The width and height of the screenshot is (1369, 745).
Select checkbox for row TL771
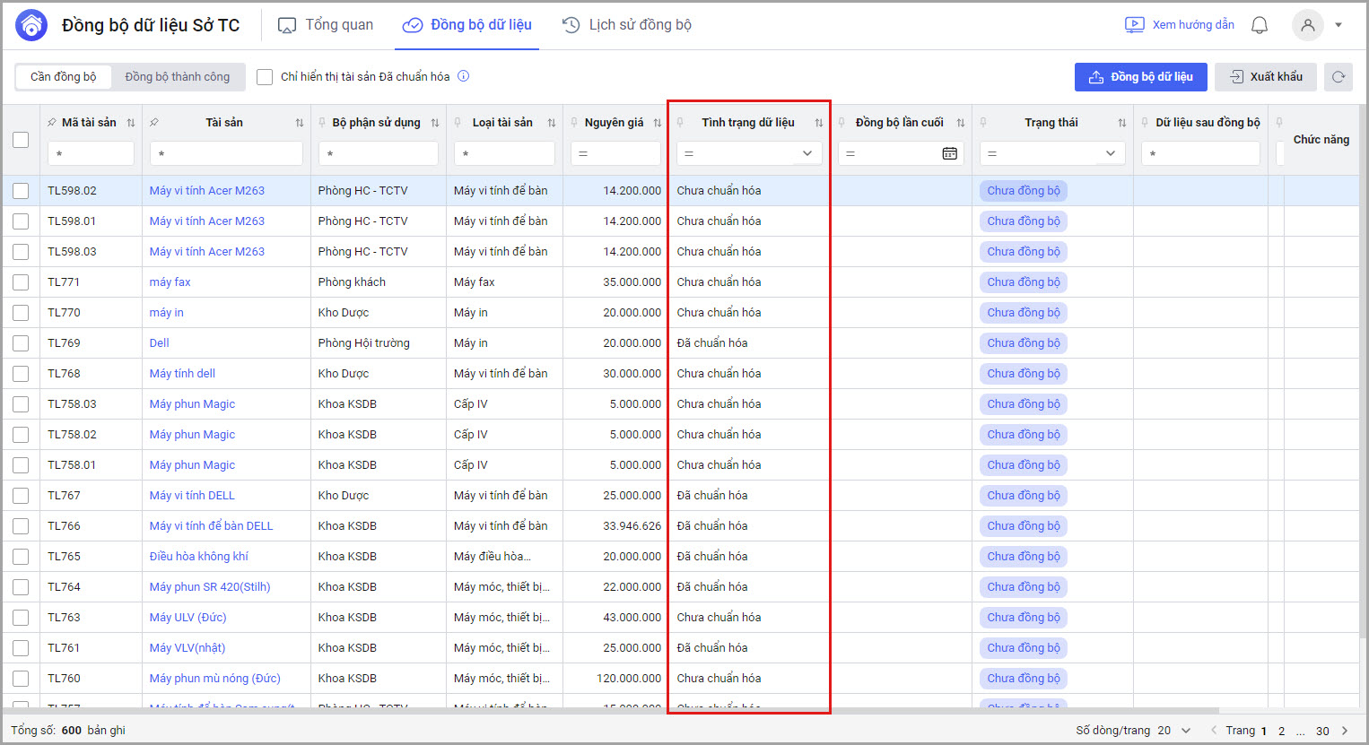[21, 282]
